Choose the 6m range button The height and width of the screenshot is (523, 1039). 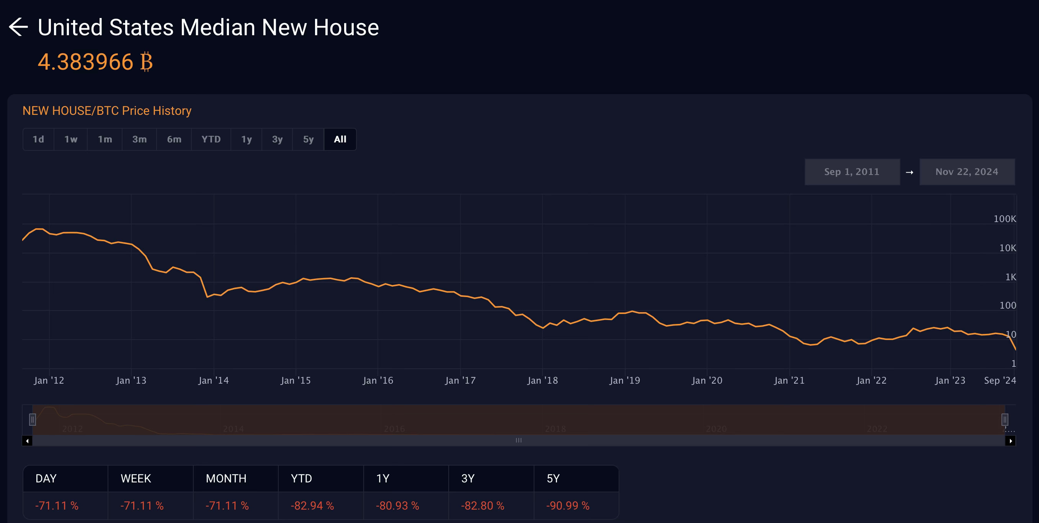pos(174,139)
